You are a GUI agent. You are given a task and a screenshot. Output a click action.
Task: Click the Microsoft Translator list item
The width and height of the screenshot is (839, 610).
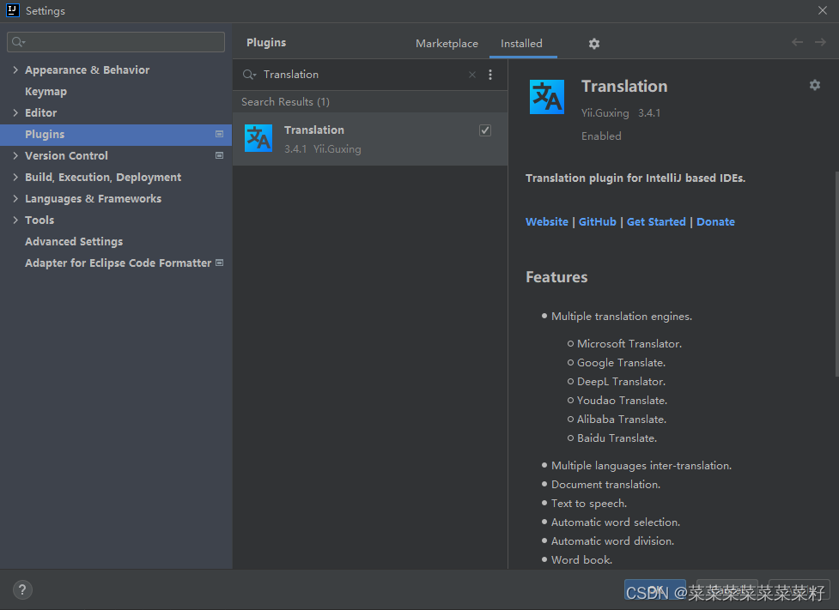[x=629, y=344]
